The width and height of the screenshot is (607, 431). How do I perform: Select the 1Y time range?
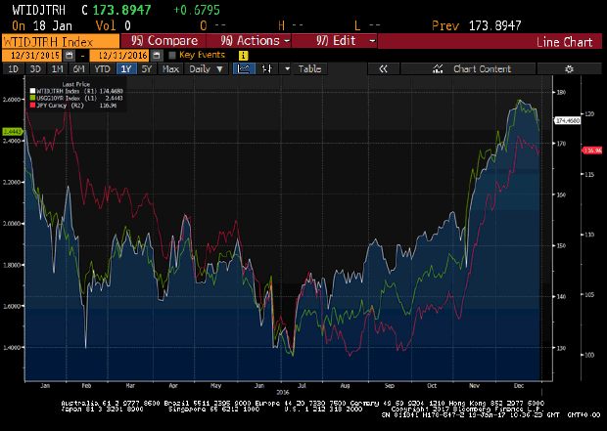[x=126, y=68]
